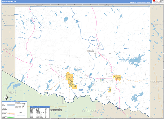Click the partly visible Wisconsin state label
This screenshot has width=165, height=119.
56,110
